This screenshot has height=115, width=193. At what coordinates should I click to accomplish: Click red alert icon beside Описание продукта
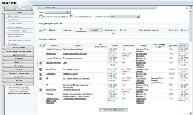point(41,90)
